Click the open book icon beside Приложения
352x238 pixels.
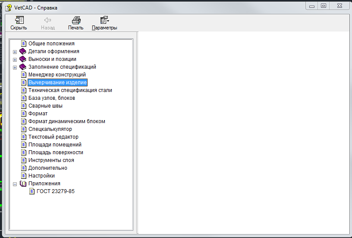23,184
